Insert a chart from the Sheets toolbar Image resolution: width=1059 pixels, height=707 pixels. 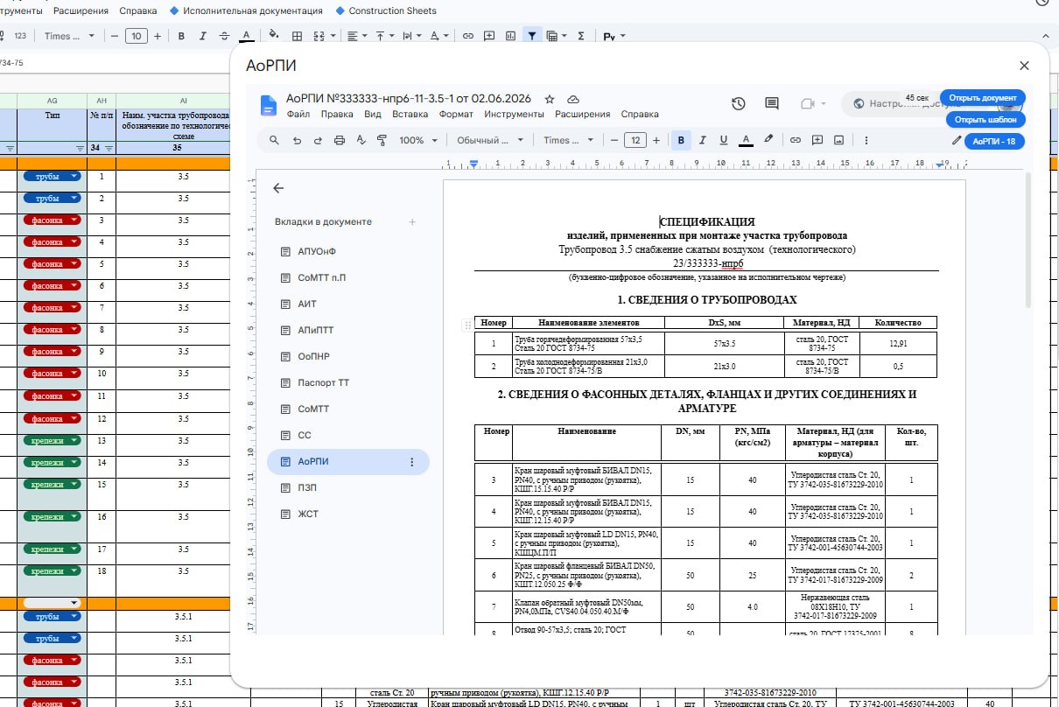click(x=509, y=36)
